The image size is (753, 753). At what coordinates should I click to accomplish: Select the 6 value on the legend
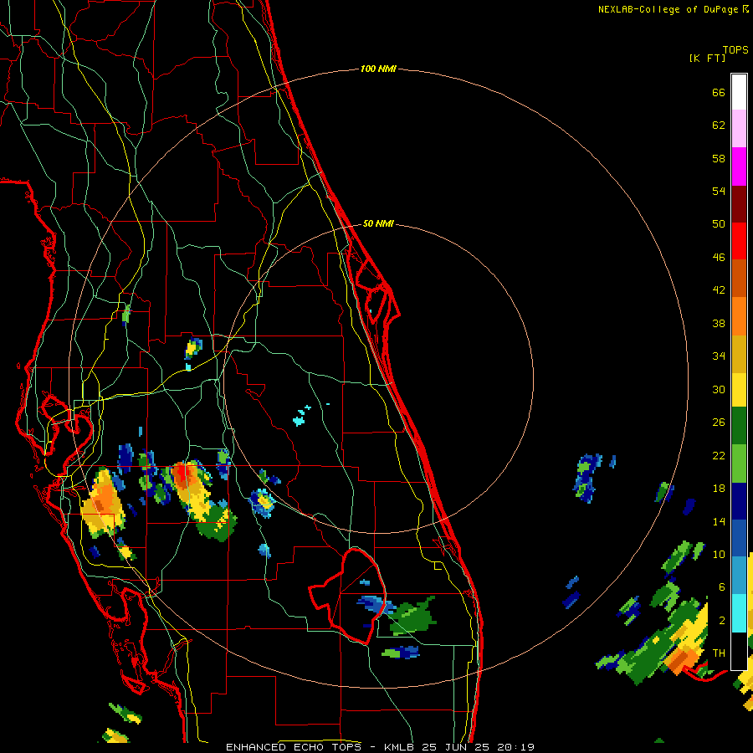point(722,587)
